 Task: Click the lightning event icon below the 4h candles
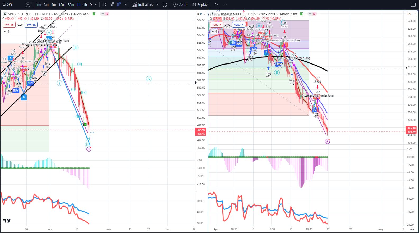pos(89,149)
